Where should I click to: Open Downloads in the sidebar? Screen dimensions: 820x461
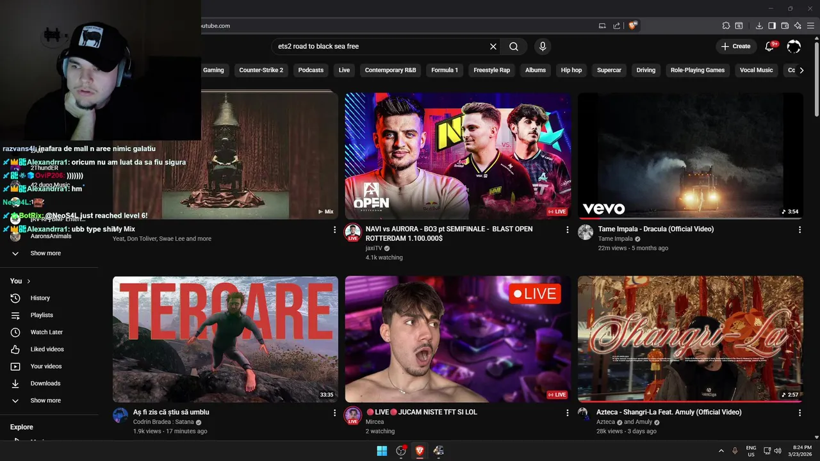50,384
